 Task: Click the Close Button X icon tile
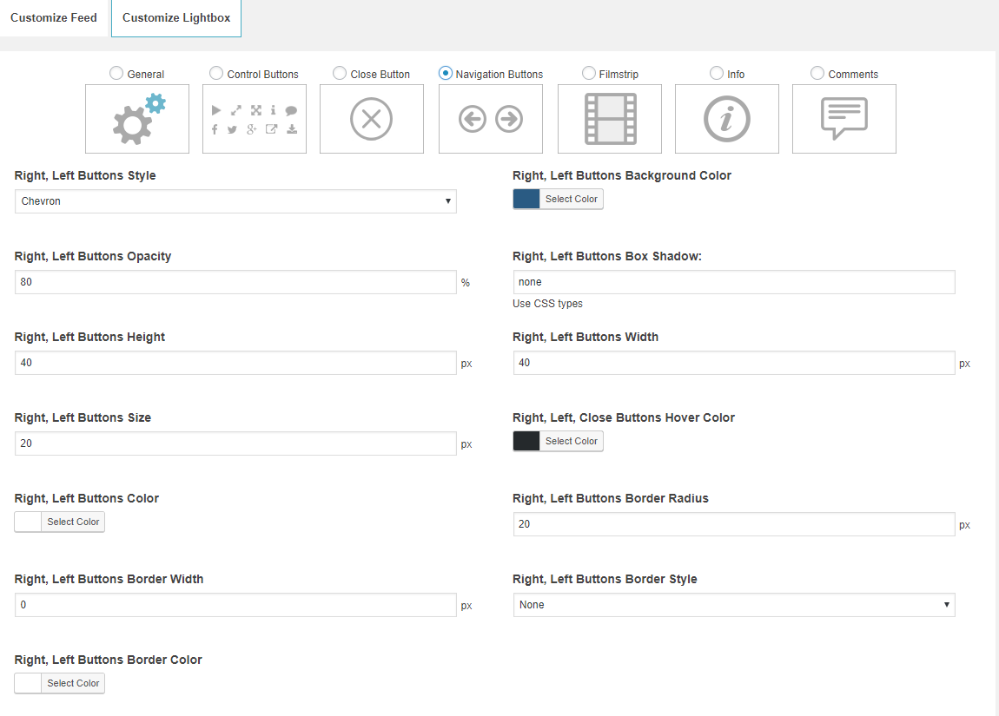372,119
